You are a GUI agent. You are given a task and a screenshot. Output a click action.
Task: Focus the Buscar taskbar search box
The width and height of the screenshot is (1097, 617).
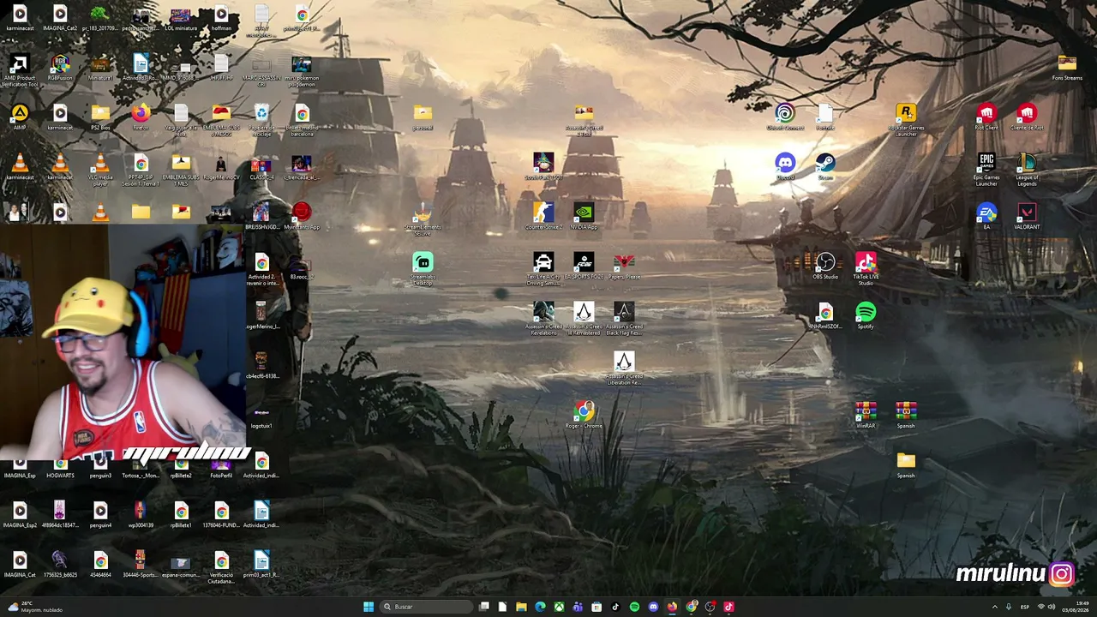(426, 607)
